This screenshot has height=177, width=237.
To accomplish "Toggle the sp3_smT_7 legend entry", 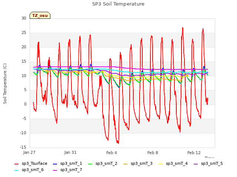I will tap(67, 170).
